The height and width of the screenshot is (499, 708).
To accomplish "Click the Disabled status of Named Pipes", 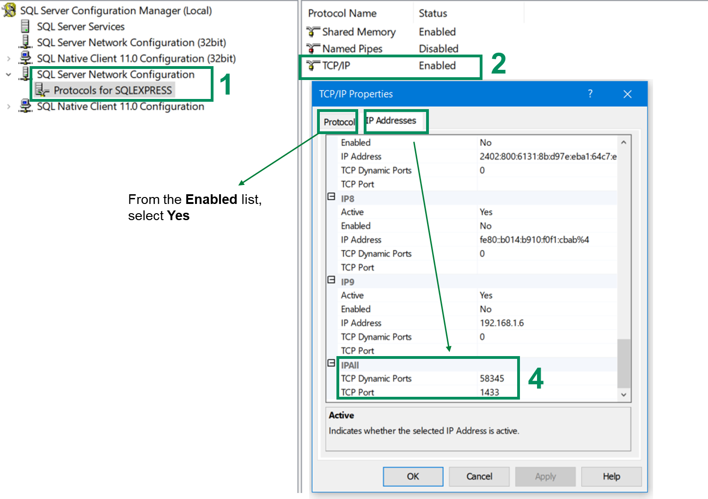I will [x=439, y=49].
